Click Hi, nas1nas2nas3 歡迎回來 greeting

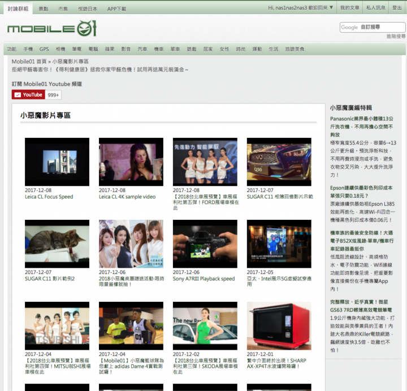298,8
